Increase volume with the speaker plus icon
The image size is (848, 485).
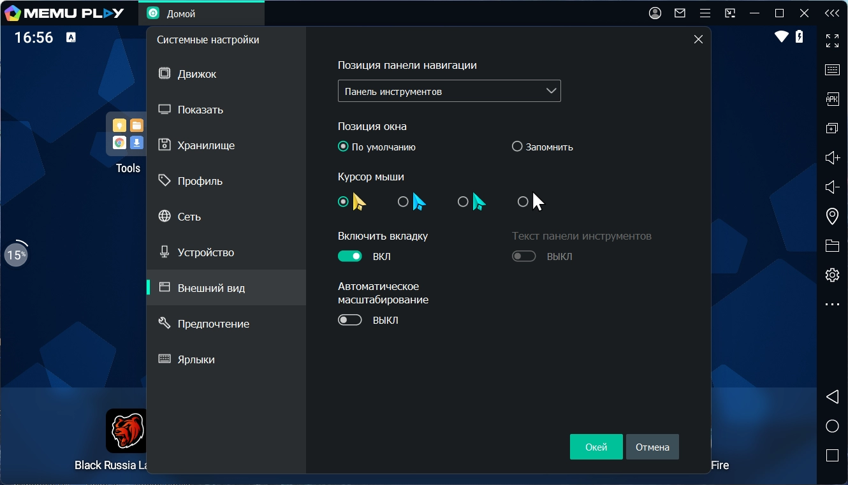click(x=832, y=157)
